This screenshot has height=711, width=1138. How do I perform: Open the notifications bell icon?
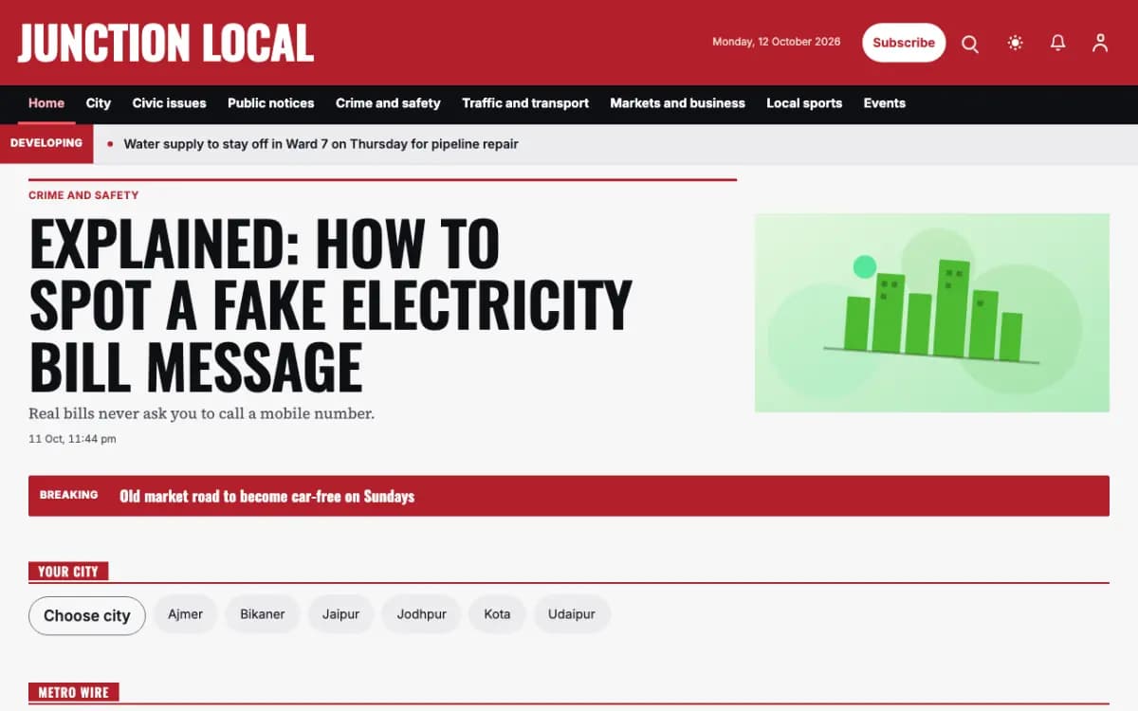click(1058, 43)
